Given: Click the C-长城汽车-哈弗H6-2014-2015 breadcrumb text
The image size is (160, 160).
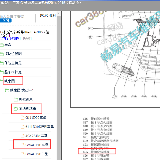Looking at the screenshot, I should click(25, 34).
